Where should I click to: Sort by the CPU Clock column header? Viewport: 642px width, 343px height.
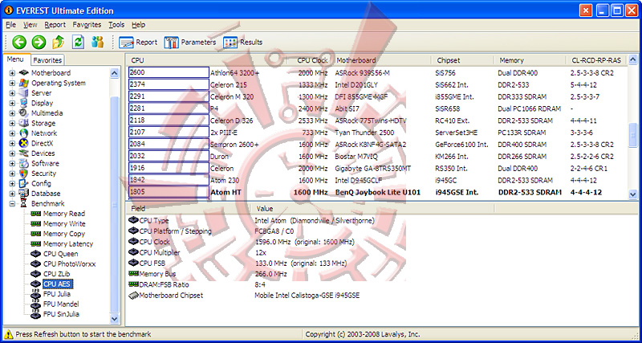click(x=312, y=60)
